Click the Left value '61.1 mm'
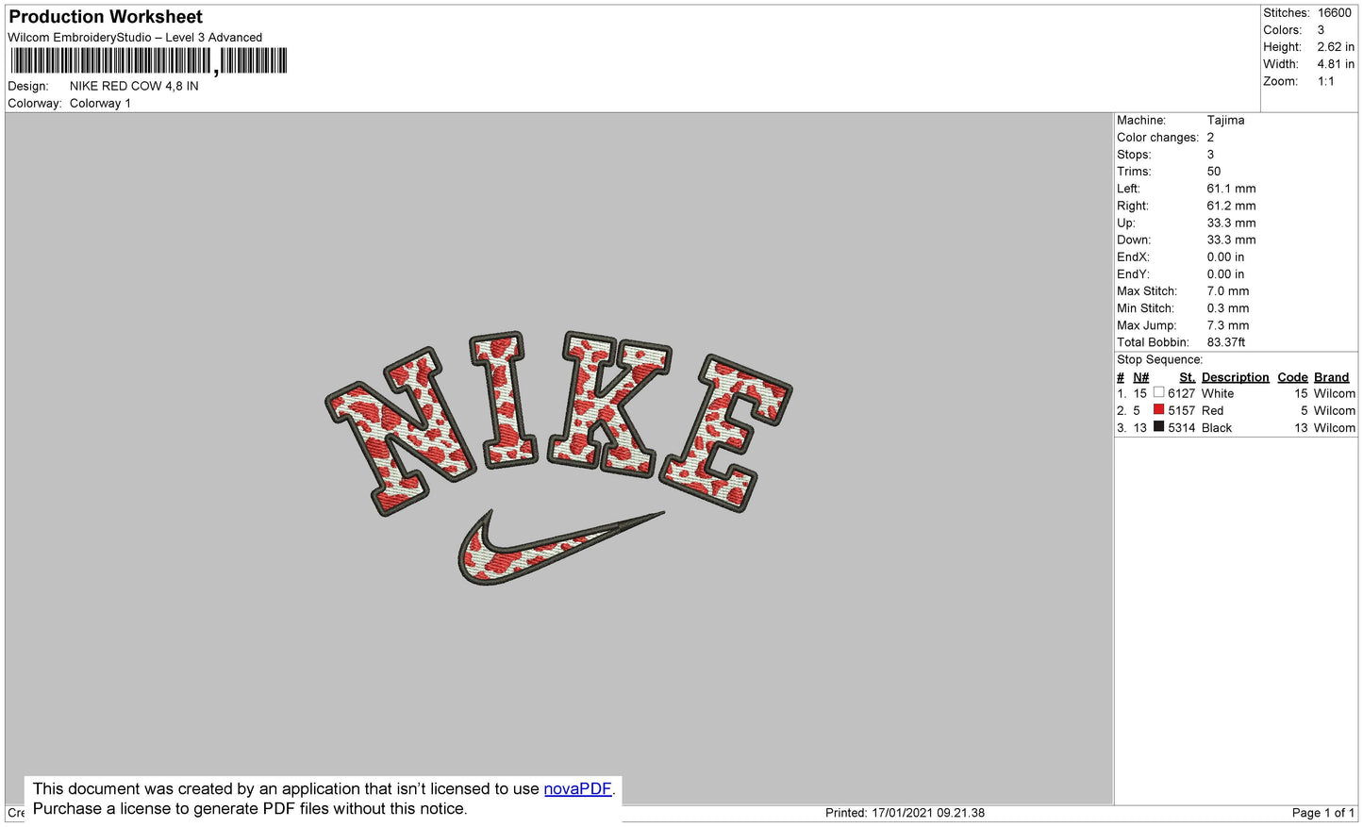This screenshot has height=827, width=1363. coord(1231,189)
